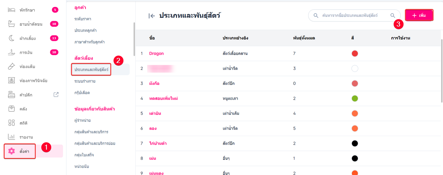Open the gear icon ตั้งค่า
Image resolution: width=443 pixels, height=175 pixels.
click(x=12, y=151)
